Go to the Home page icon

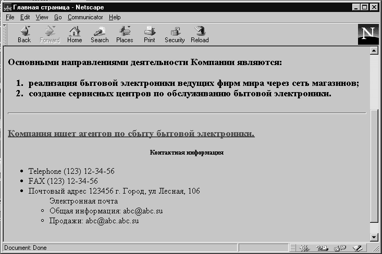coord(75,34)
